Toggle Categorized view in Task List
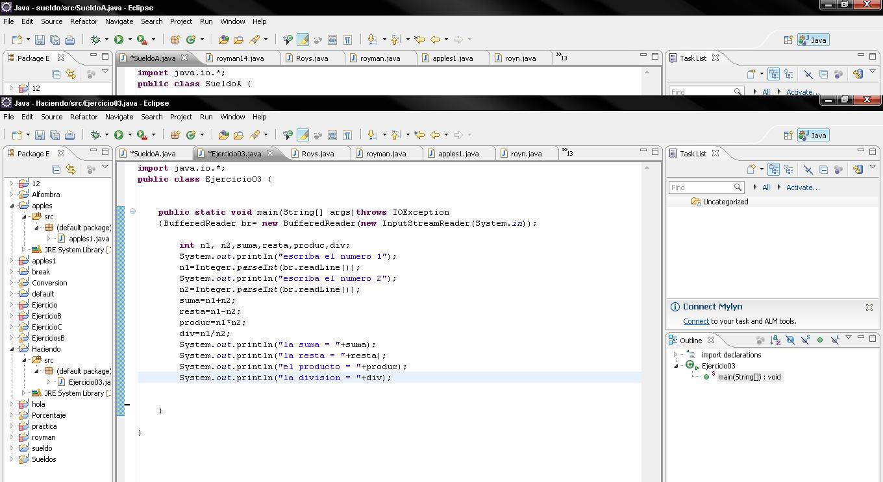The image size is (883, 482). [x=773, y=169]
